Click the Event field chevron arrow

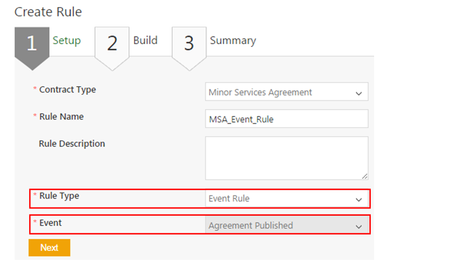pyautogui.click(x=359, y=226)
